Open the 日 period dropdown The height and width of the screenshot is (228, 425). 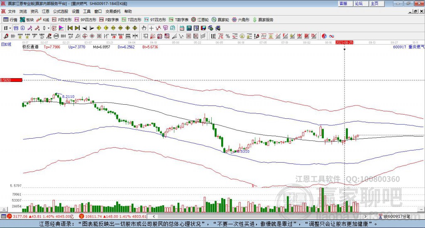pos(7,28)
